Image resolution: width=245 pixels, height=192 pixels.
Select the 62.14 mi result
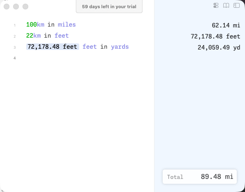tap(226, 25)
